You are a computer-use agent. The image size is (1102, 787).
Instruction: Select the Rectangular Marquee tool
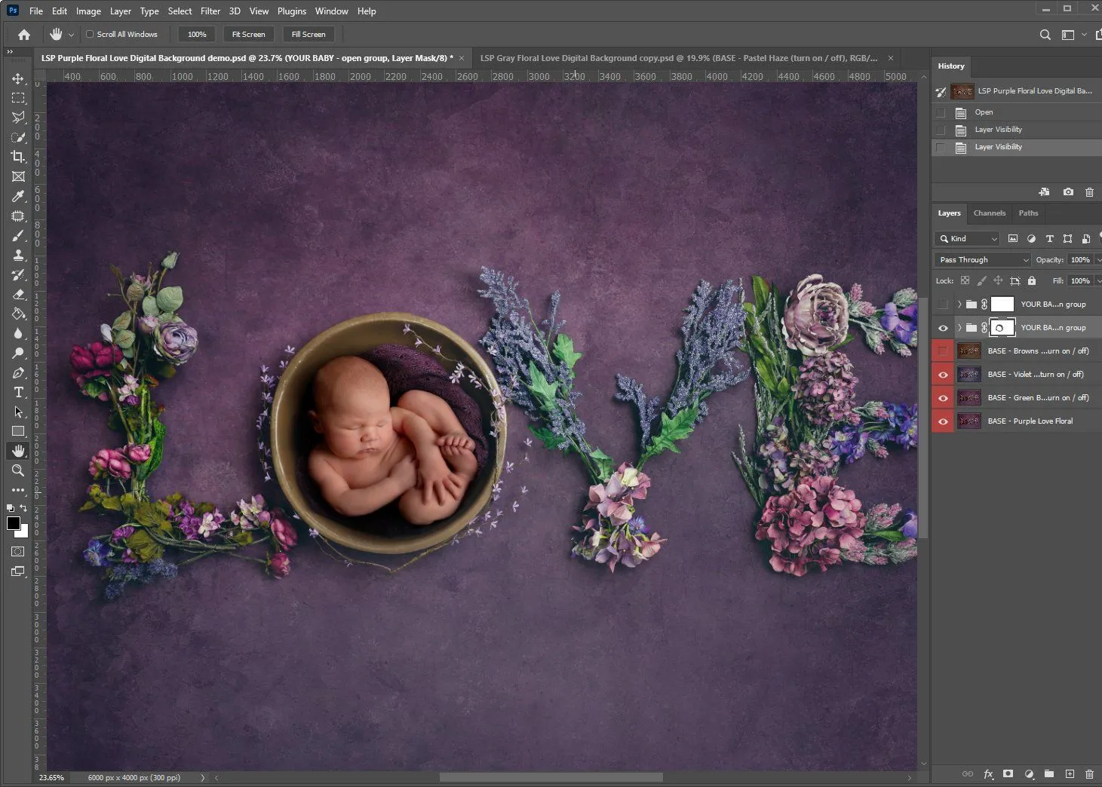(x=18, y=98)
